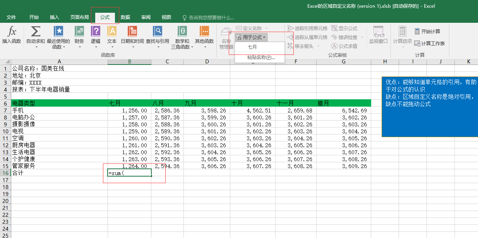Click cell value 6,542.69
The height and width of the screenshot is (238, 478).
(344, 110)
